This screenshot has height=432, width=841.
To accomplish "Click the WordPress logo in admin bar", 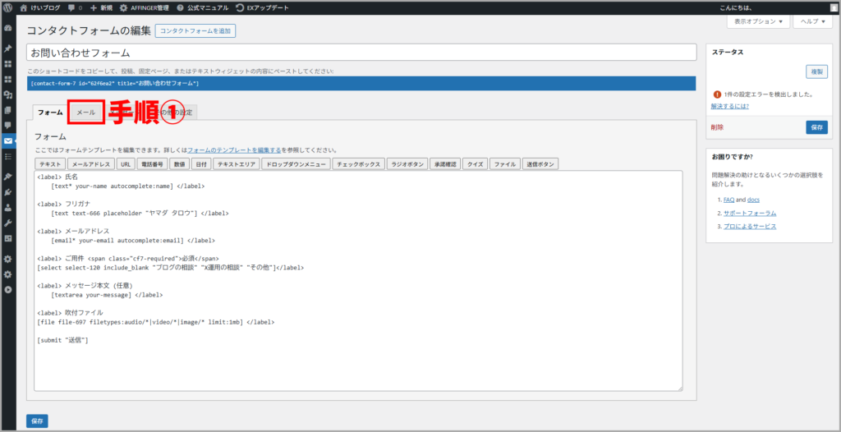I will pyautogui.click(x=7, y=7).
